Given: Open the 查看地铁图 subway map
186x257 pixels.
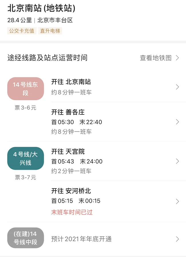Looking at the screenshot, I should [x=156, y=58].
